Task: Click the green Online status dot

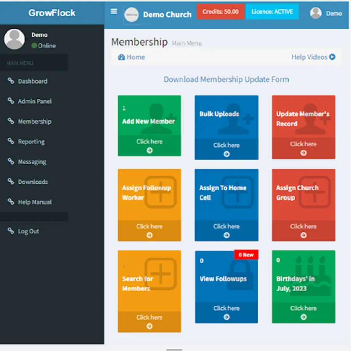Action: point(34,46)
